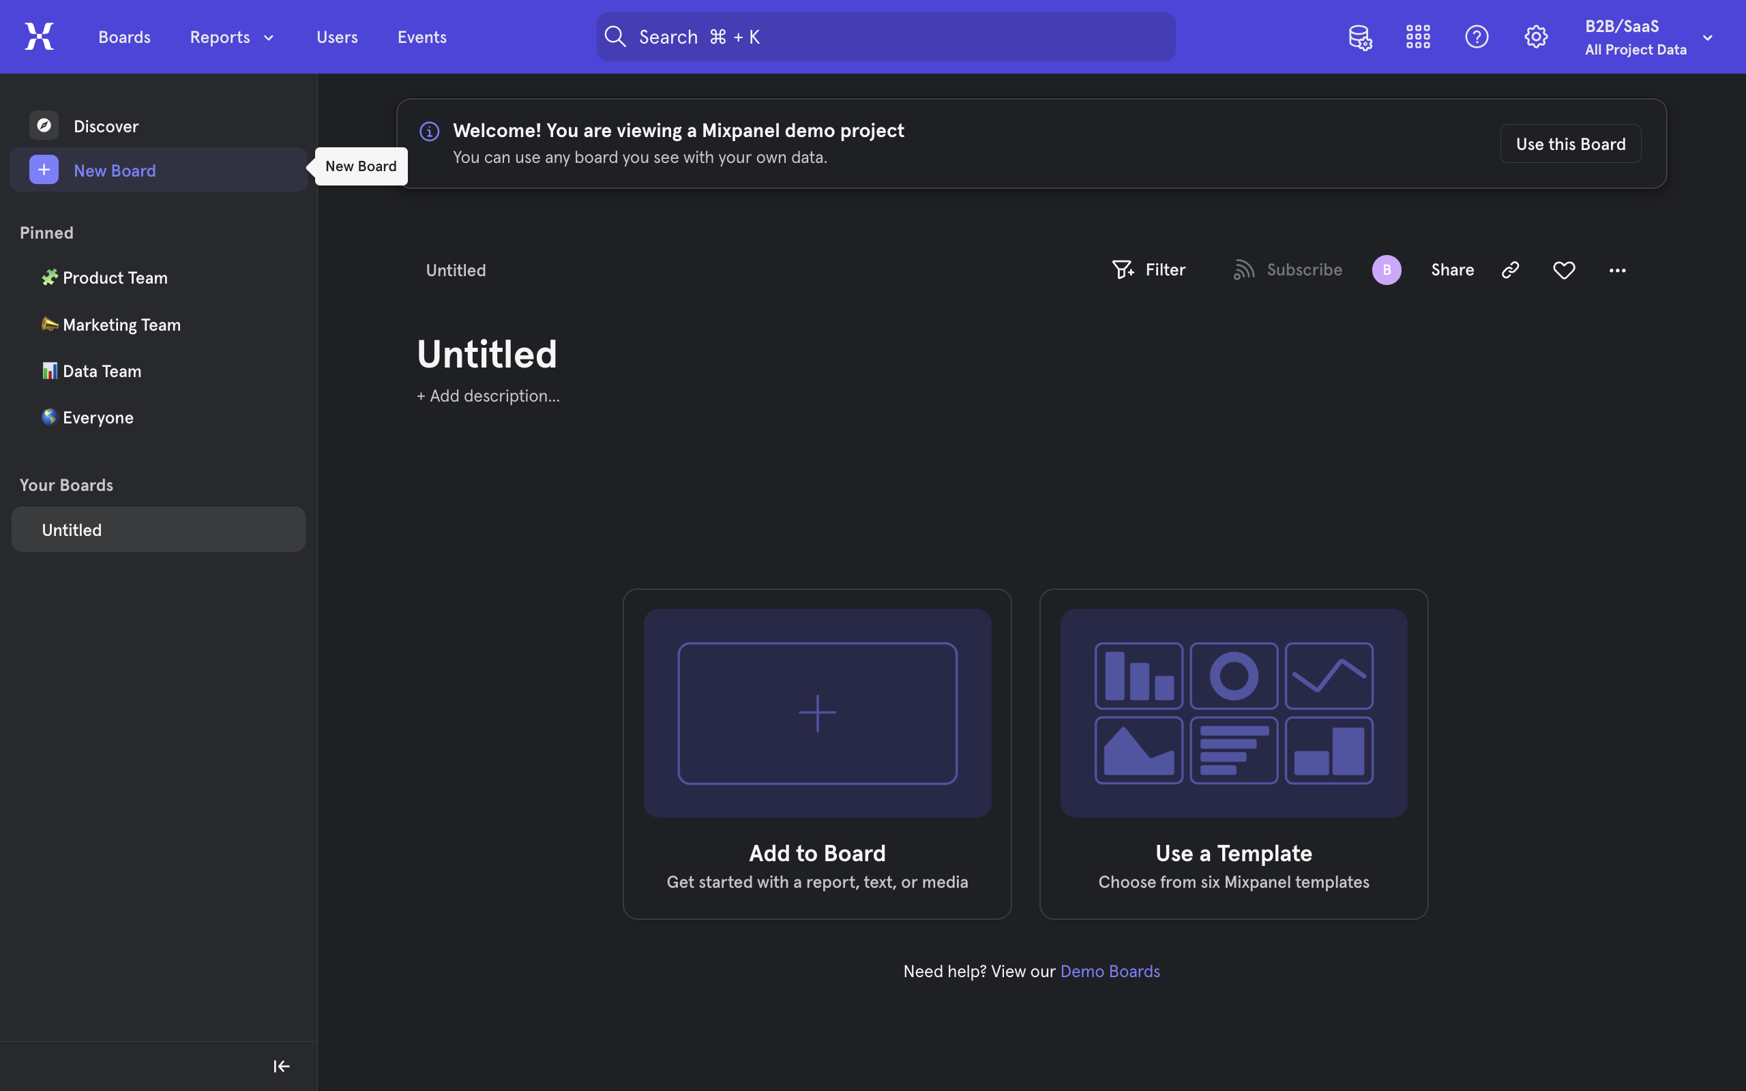
Task: Copy board link with chain icon
Action: point(1510,270)
